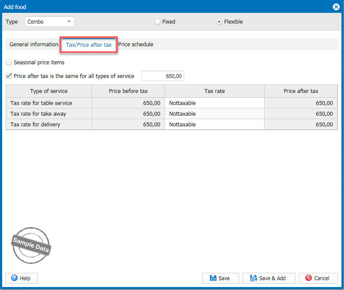Switch to Price schedule tab
Image resolution: width=344 pixels, height=290 pixels.
pos(136,45)
